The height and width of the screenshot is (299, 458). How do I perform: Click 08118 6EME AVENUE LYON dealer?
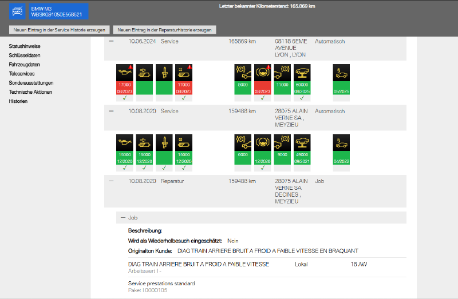[291, 48]
